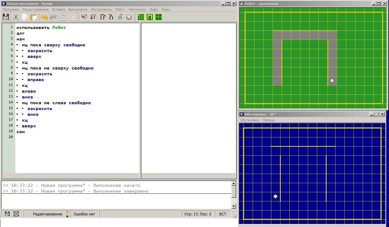Expand the Обстановка menu in environment window
Screen dimensions: 389x227
pos(249,120)
